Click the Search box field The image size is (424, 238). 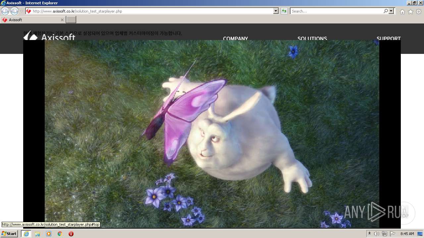pos(337,11)
